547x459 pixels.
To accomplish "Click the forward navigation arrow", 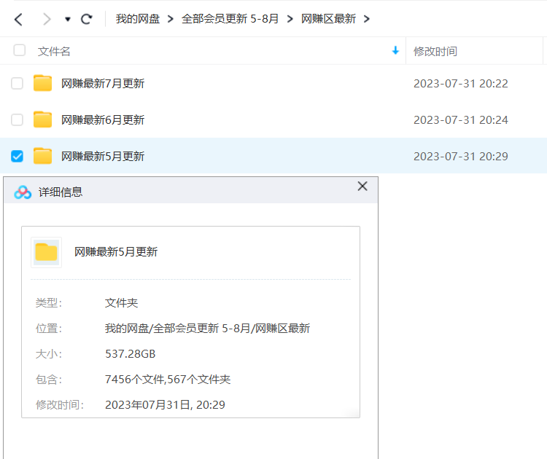I will [x=47, y=19].
